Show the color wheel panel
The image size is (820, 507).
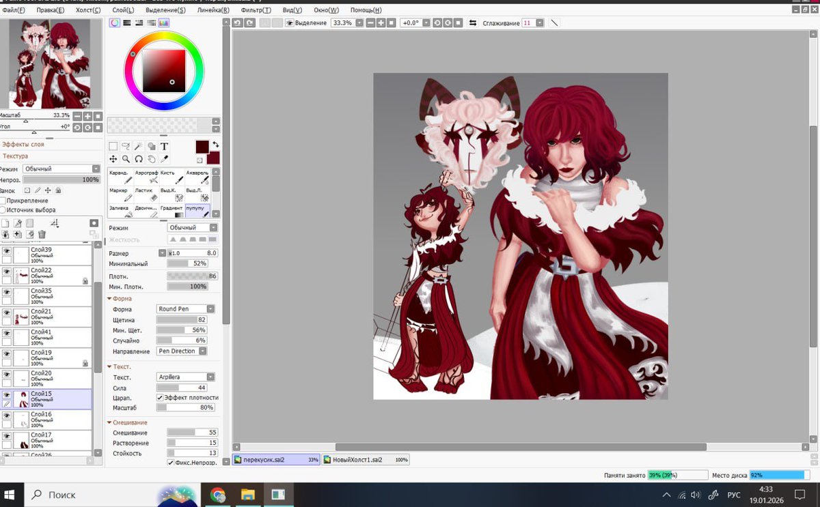click(x=115, y=23)
